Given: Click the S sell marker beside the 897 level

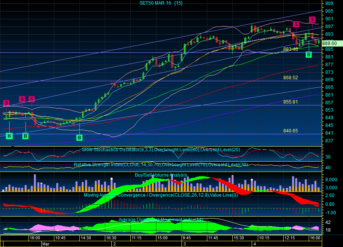Looking at the screenshot, I should pyautogui.click(x=296, y=24).
